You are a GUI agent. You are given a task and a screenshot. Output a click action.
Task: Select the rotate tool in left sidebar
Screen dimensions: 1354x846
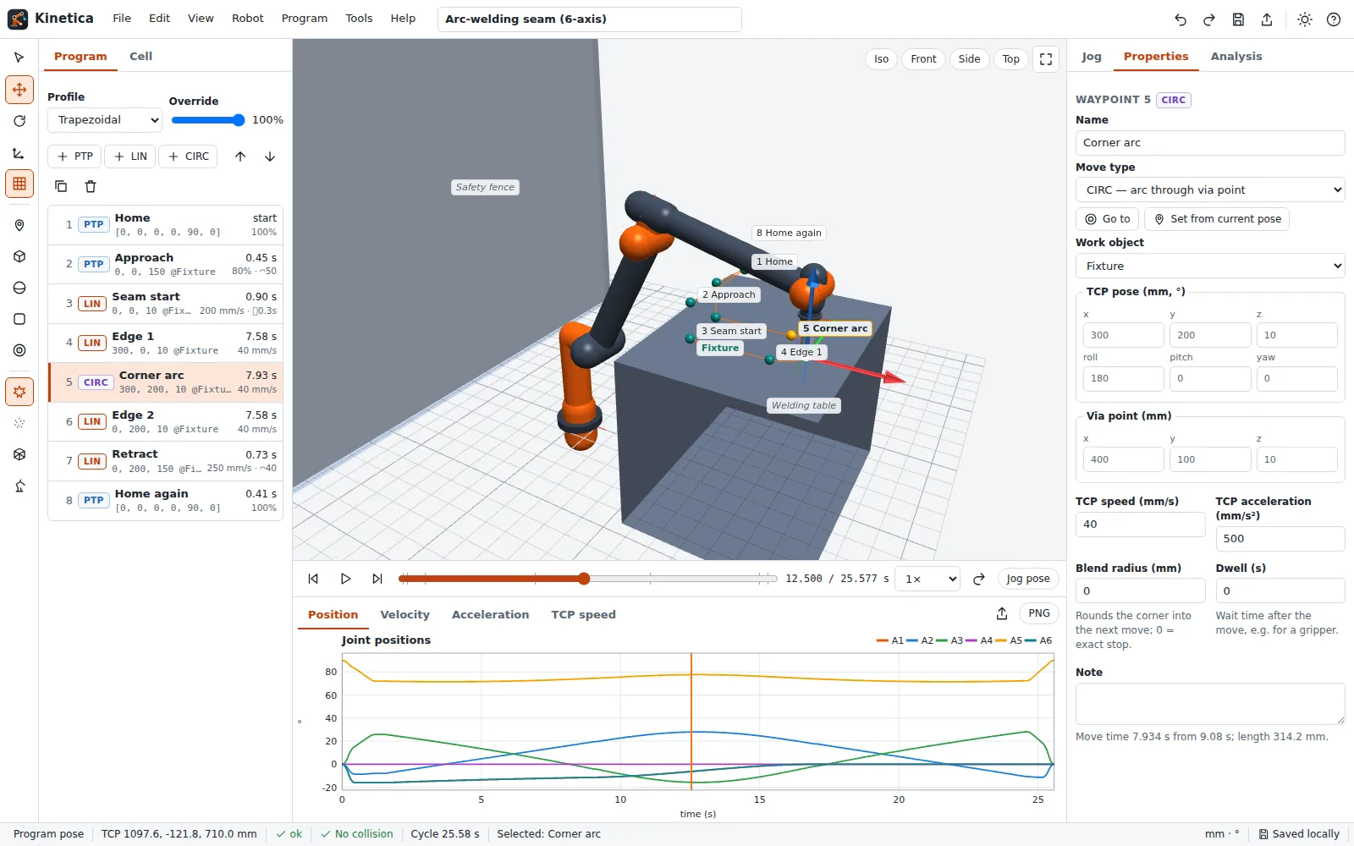(x=19, y=121)
